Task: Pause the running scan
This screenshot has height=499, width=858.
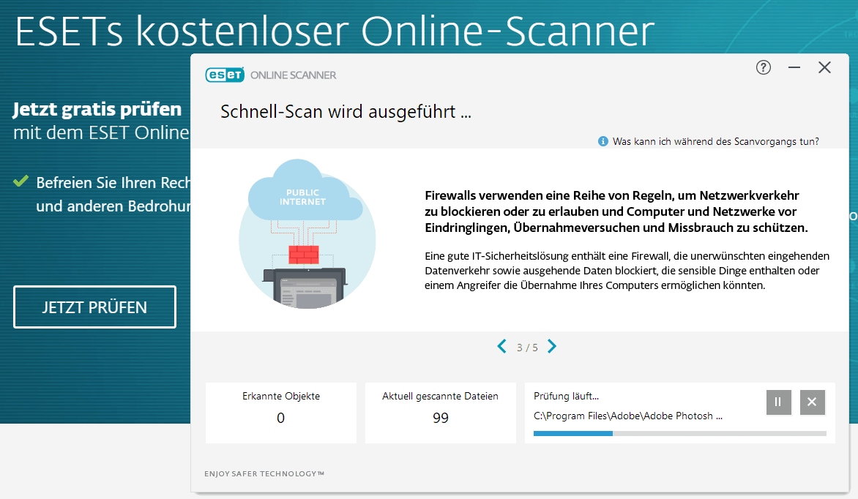Action: tap(779, 402)
